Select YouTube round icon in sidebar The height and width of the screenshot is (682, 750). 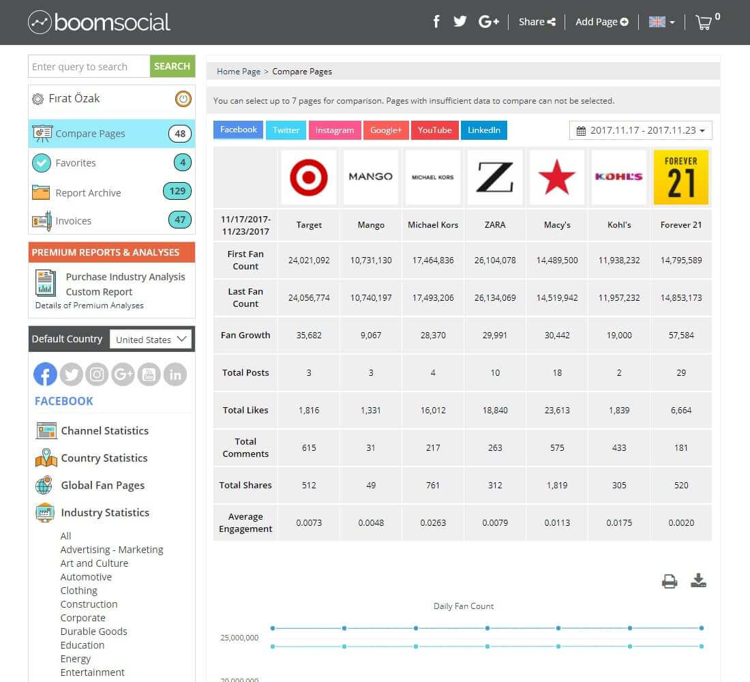[149, 374]
